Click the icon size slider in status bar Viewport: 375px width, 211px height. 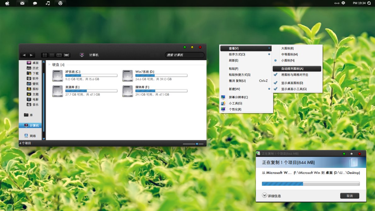[x=197, y=144]
